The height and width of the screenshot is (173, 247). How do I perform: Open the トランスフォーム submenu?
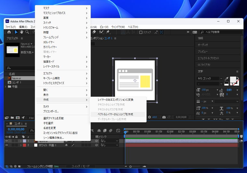tap(62, 28)
